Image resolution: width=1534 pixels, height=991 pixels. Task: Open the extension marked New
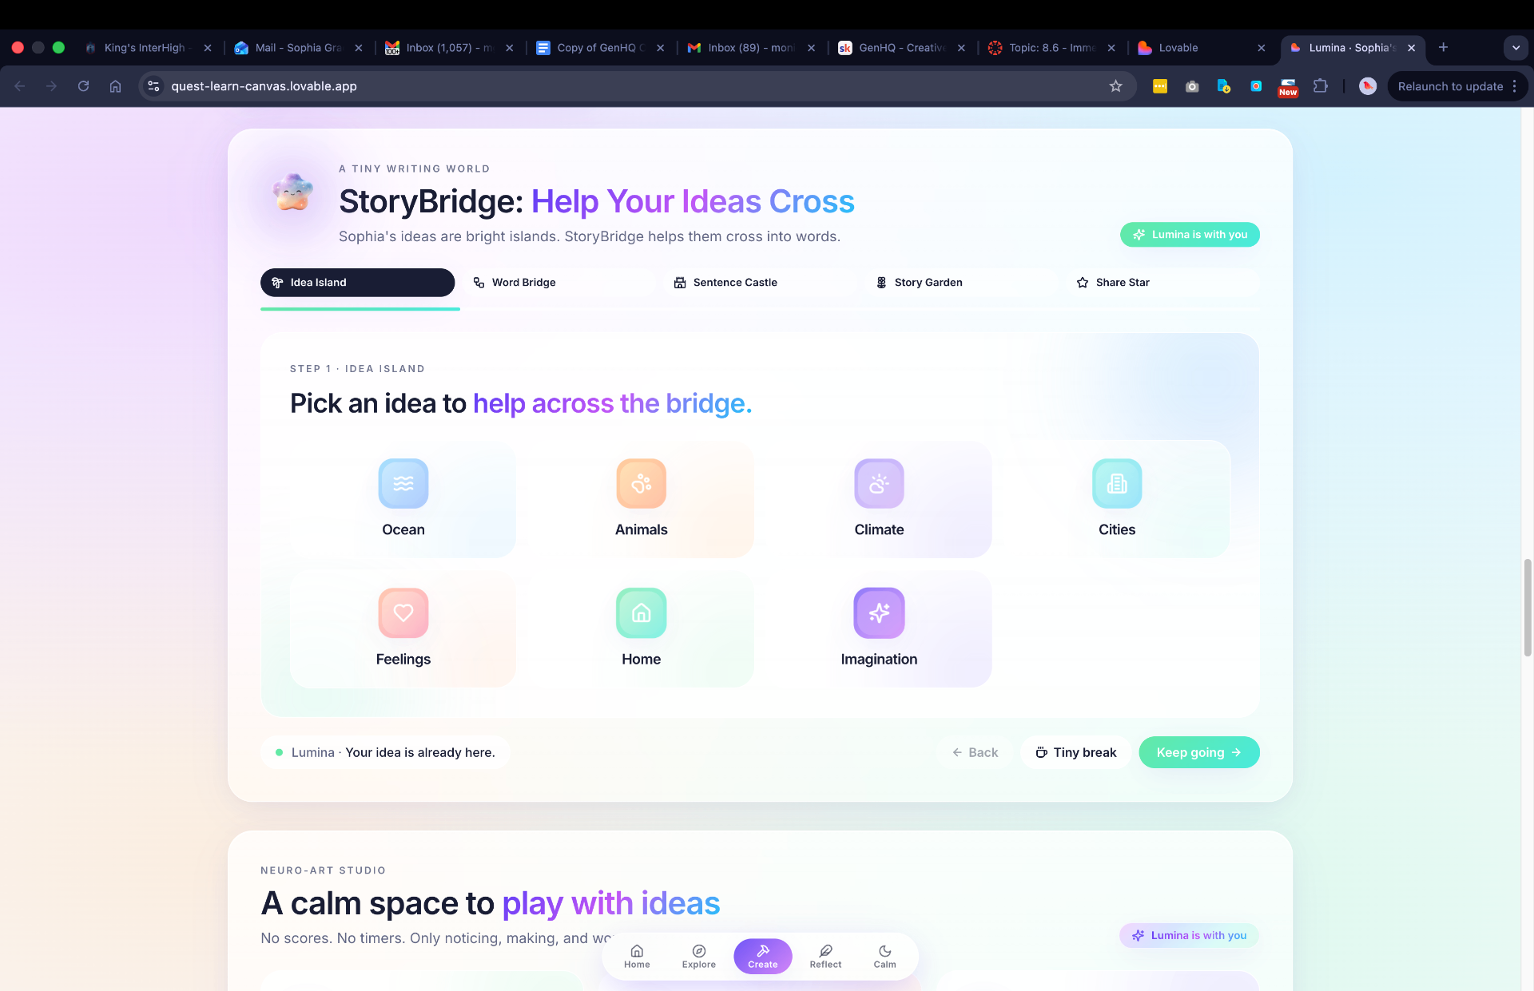pyautogui.click(x=1288, y=87)
